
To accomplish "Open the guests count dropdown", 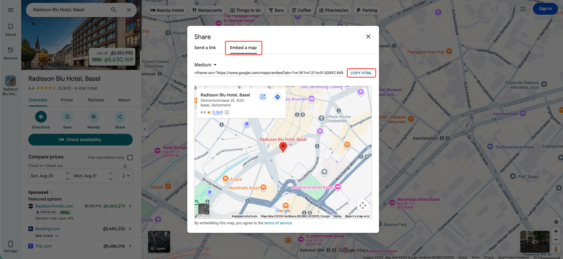I will tap(125, 176).
